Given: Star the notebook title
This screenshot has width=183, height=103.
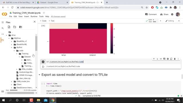Looking at the screenshot, I should click(44, 13).
